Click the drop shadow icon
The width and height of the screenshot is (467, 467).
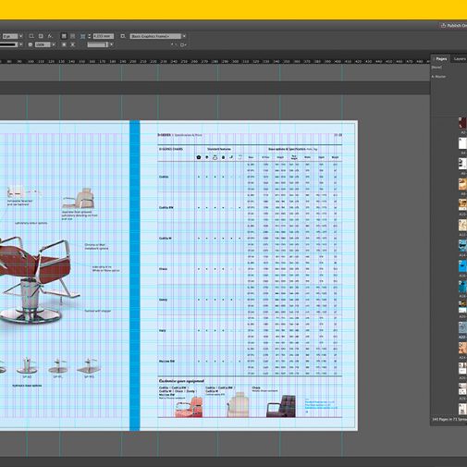(x=41, y=36)
